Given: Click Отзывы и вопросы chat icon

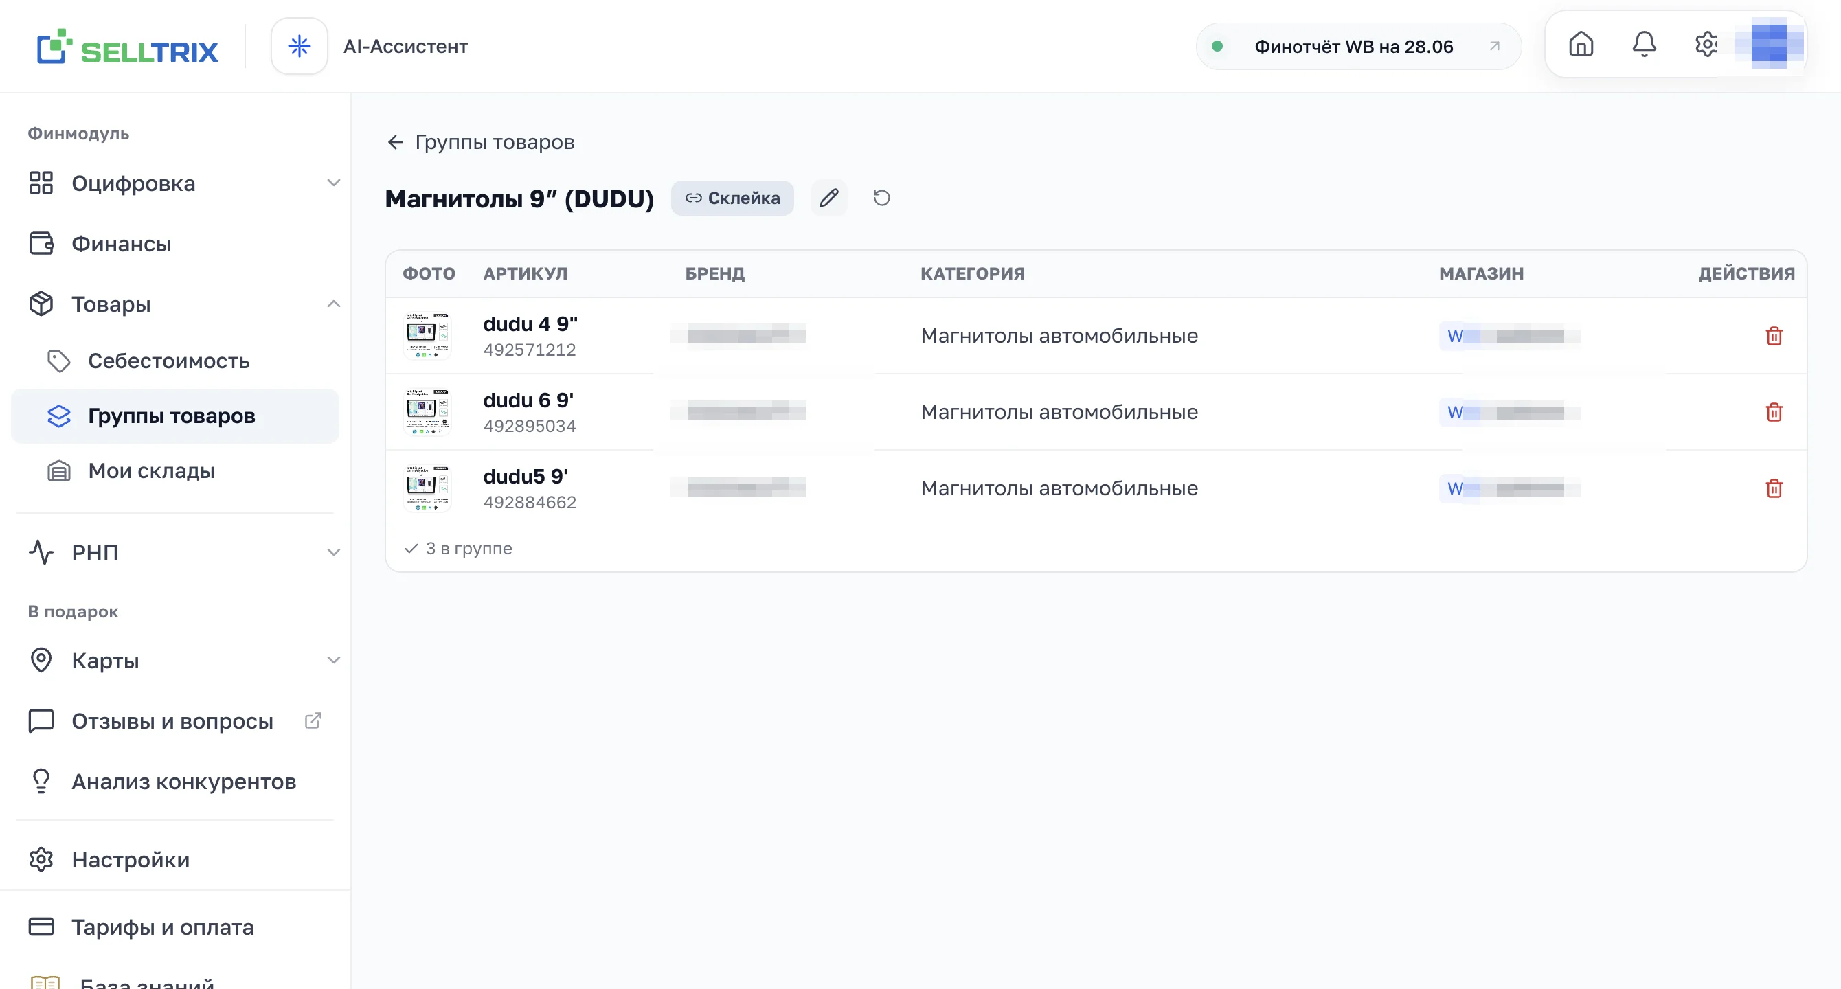Looking at the screenshot, I should (x=41, y=720).
